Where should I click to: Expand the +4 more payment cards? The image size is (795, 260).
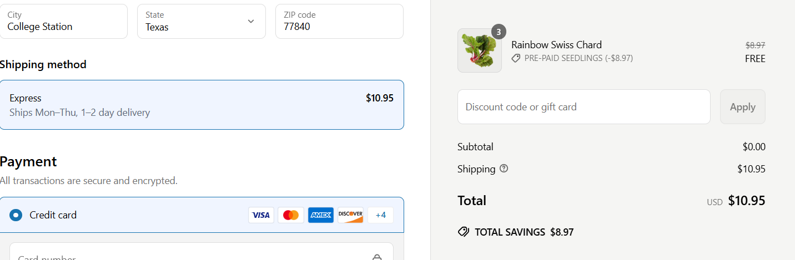pyautogui.click(x=380, y=215)
